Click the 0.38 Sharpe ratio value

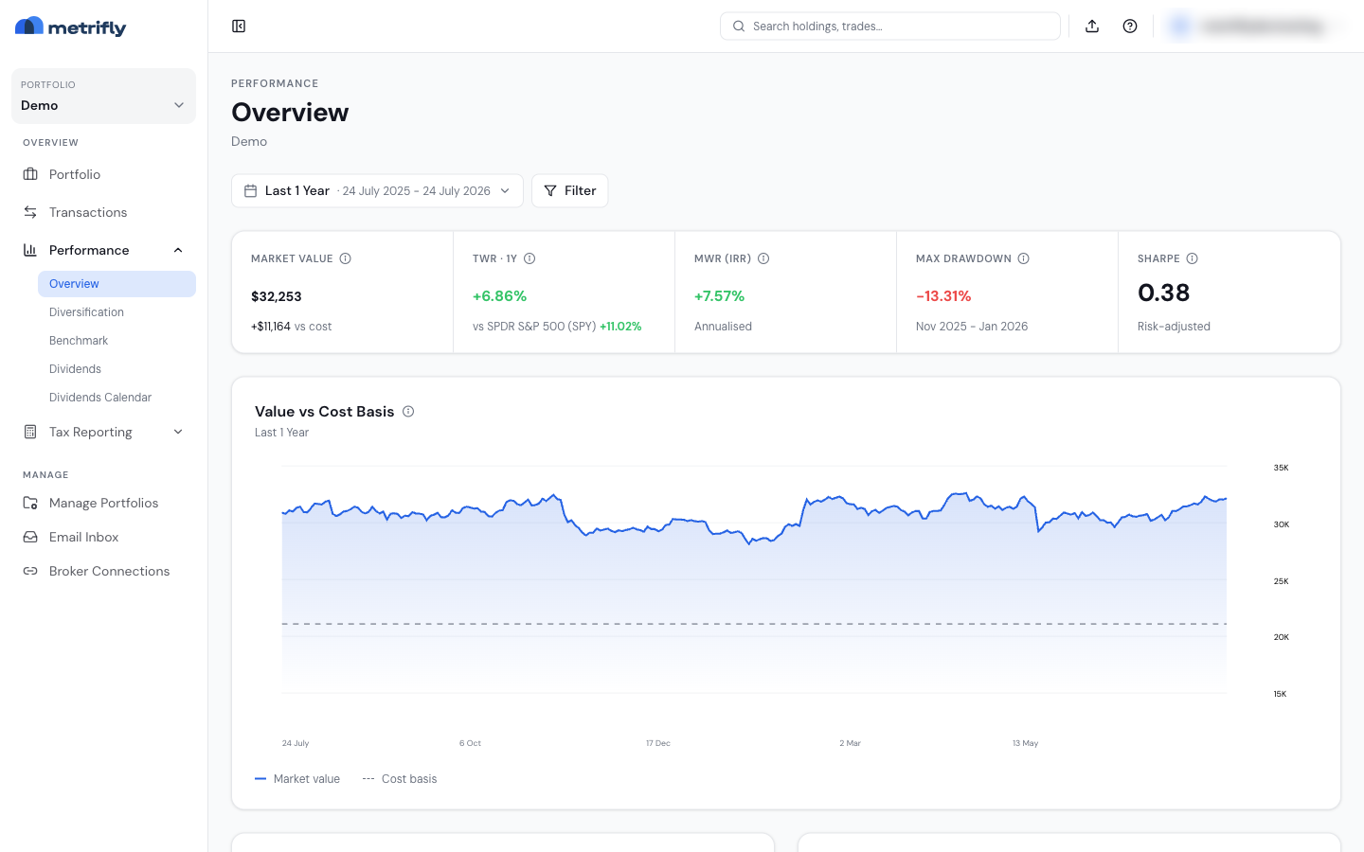1163,293
